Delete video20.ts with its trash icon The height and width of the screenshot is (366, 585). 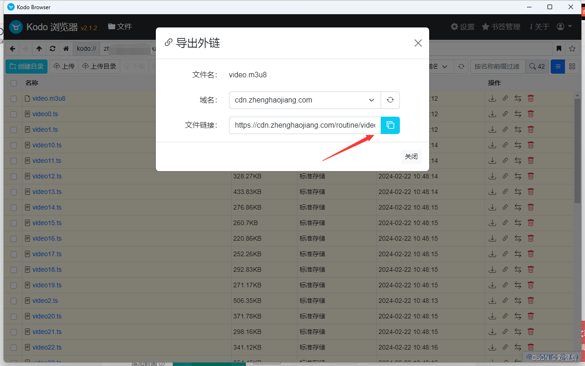point(531,316)
